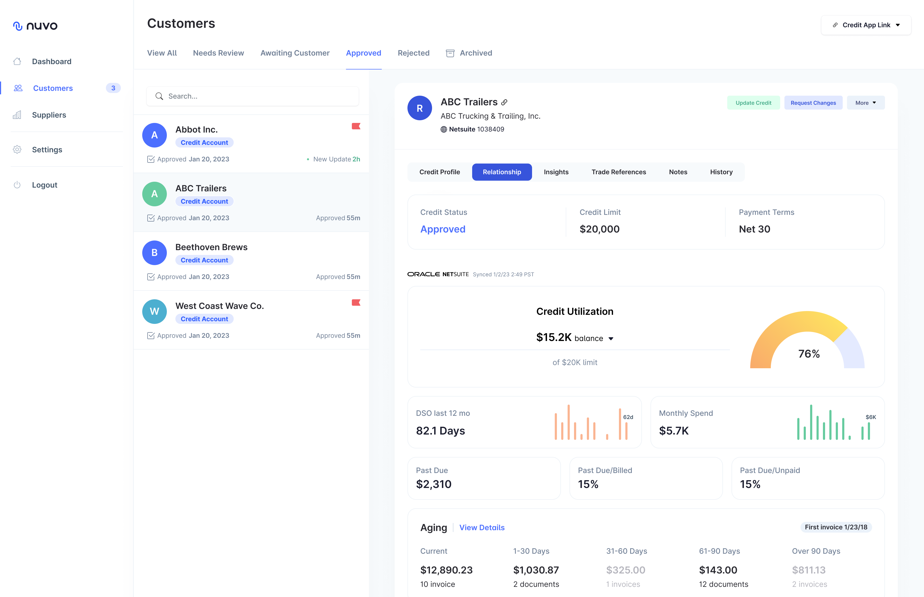The image size is (924, 597).
Task: Click the nuvo logo icon
Action: tap(17, 26)
